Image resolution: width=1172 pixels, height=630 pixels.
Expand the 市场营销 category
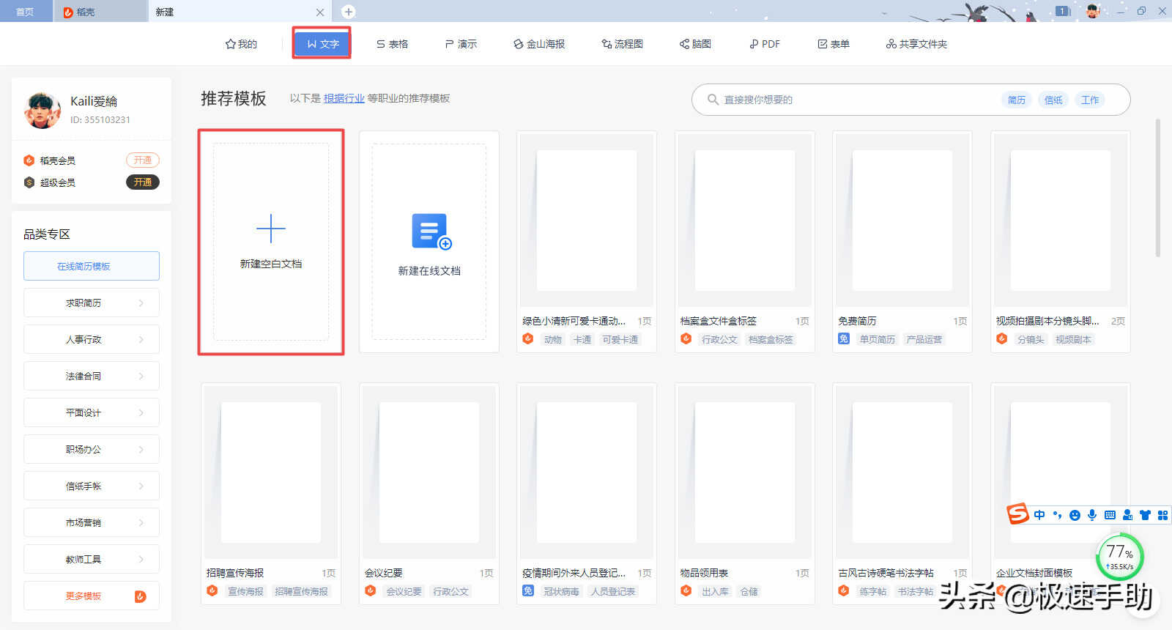tap(92, 522)
